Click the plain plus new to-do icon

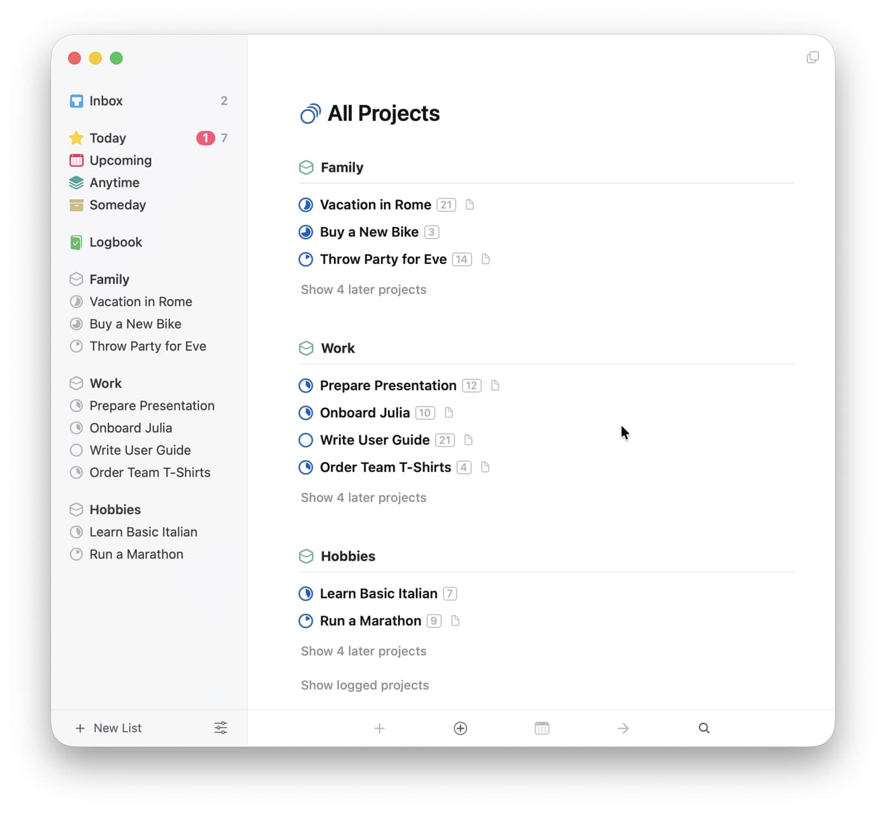pyautogui.click(x=380, y=728)
